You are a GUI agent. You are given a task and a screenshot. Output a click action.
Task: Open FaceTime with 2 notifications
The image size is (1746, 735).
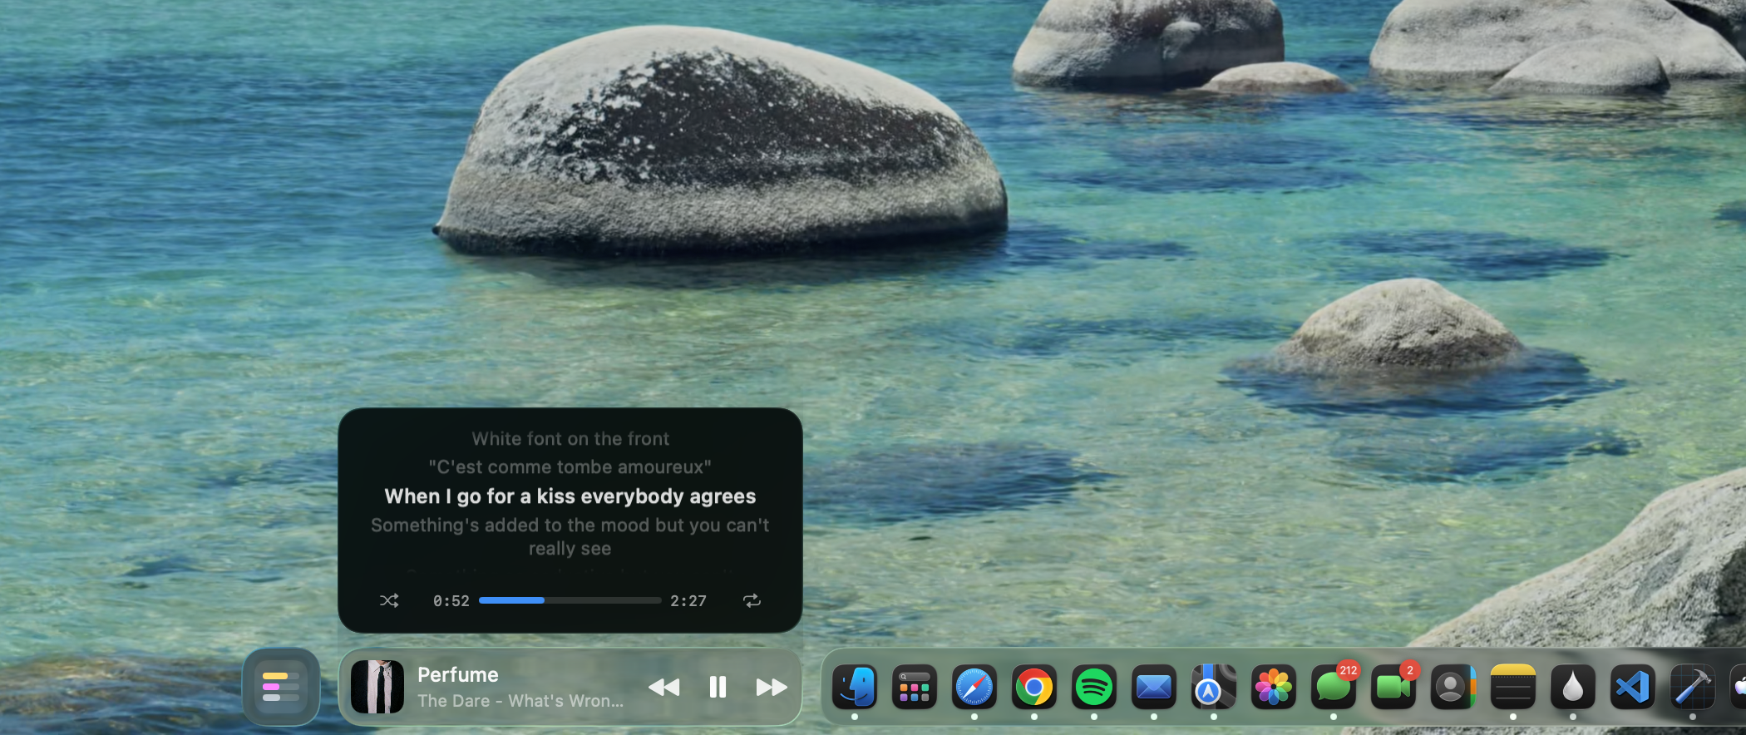pos(1393,688)
